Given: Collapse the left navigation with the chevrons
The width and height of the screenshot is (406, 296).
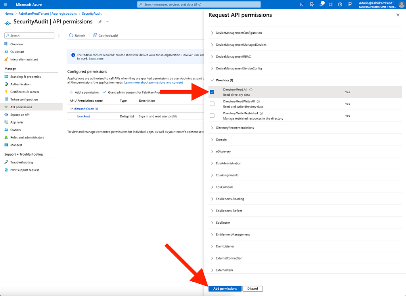Looking at the screenshot, I should [59, 35].
